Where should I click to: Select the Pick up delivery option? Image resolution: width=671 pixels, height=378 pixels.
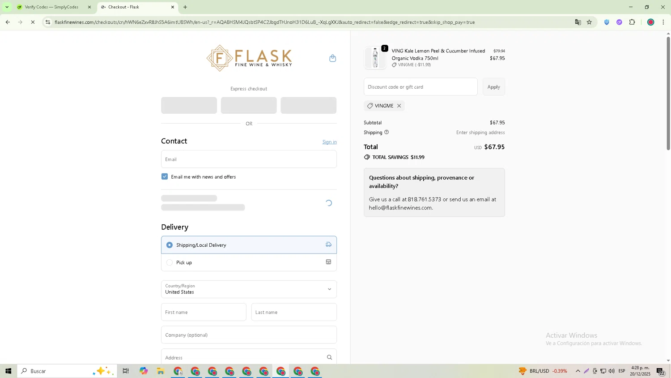pyautogui.click(x=249, y=262)
